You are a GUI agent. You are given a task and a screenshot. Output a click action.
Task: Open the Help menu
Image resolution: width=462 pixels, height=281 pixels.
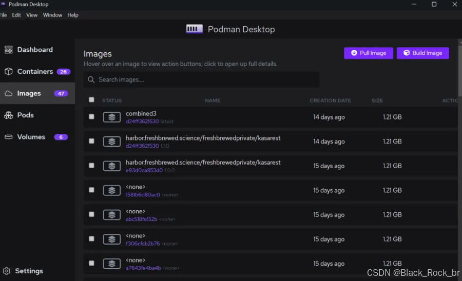[73, 15]
